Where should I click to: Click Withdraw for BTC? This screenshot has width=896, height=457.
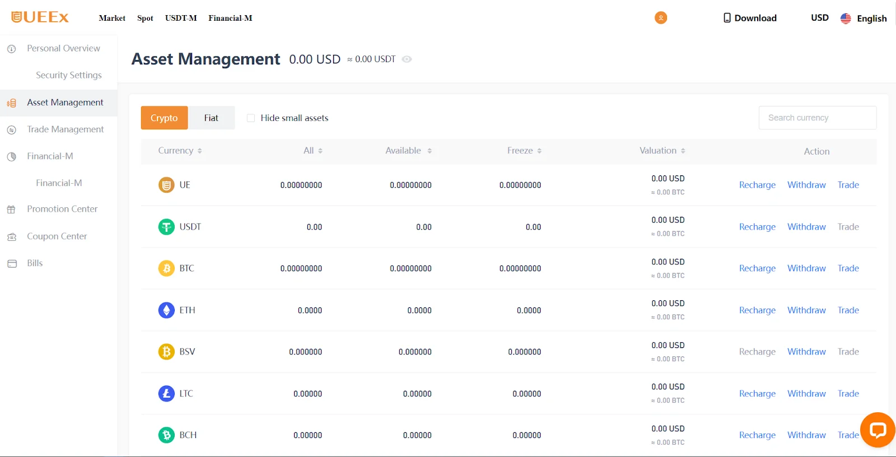coord(806,268)
